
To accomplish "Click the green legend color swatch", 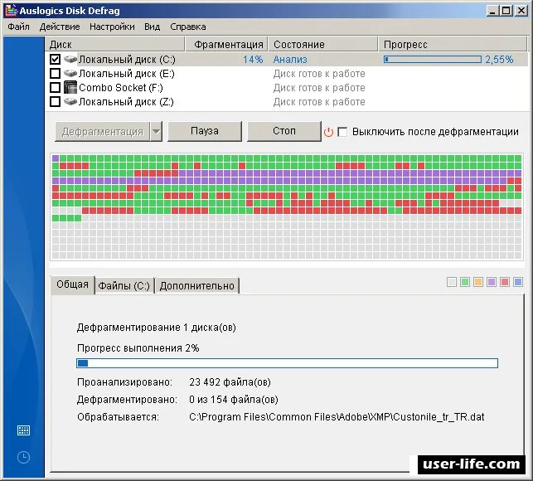I will click(x=465, y=282).
